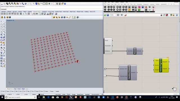The height and width of the screenshot is (101, 180).
Task: Toggle the Point object snap checkbox
Action: pyautogui.click(x=10, y=91)
